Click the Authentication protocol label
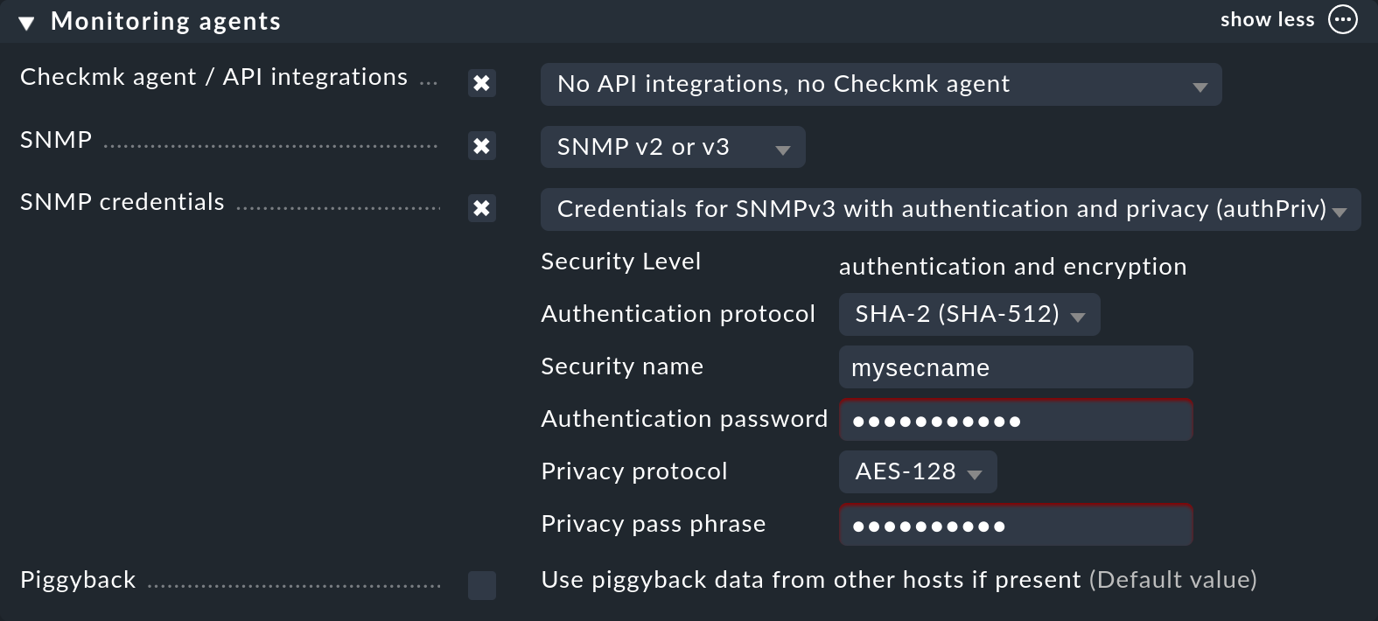The width and height of the screenshot is (1378, 621). click(678, 314)
